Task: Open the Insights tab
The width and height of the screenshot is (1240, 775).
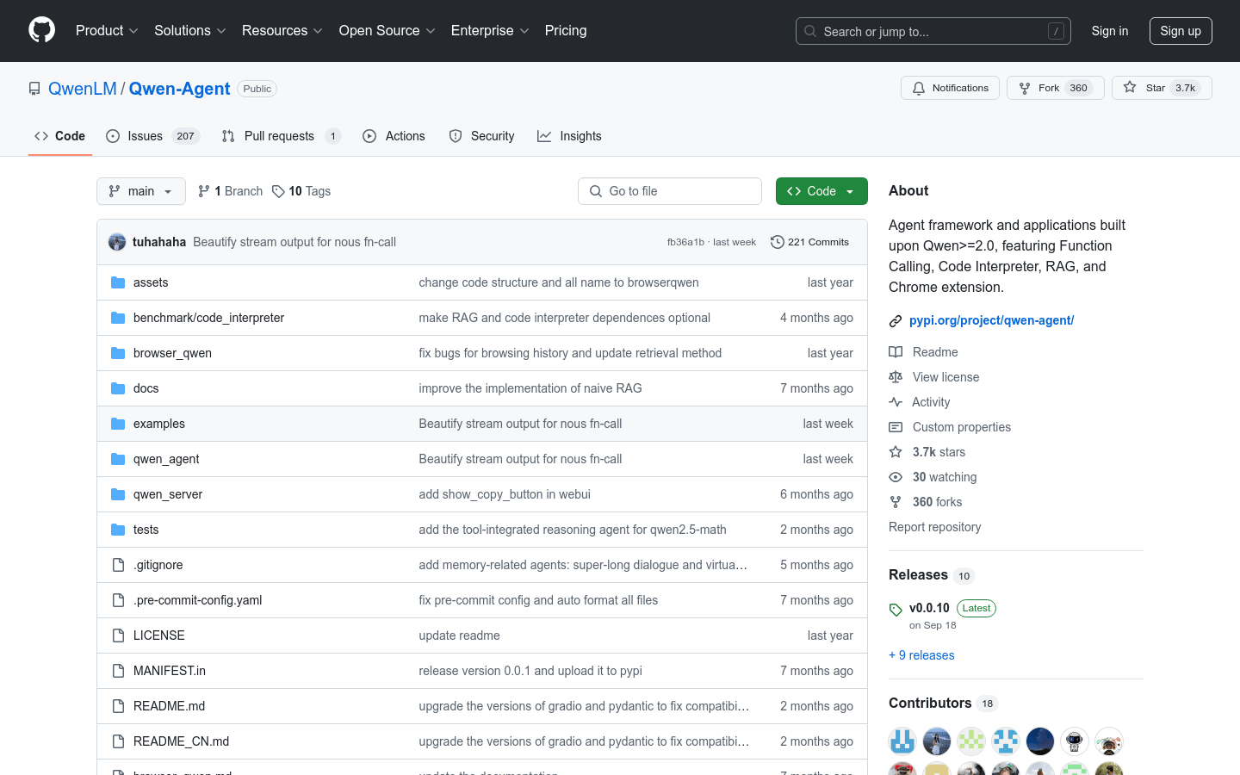Action: click(569, 136)
